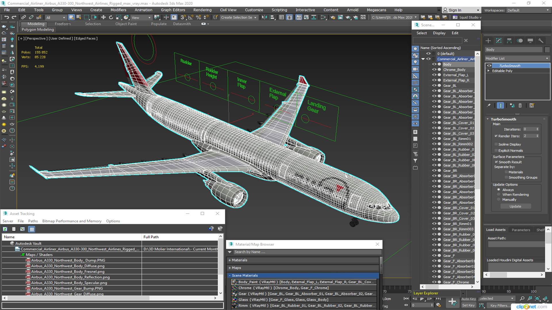This screenshot has width=552, height=310.
Task: Expand the Materials group in Material/Map Browser
Action: coord(230,260)
